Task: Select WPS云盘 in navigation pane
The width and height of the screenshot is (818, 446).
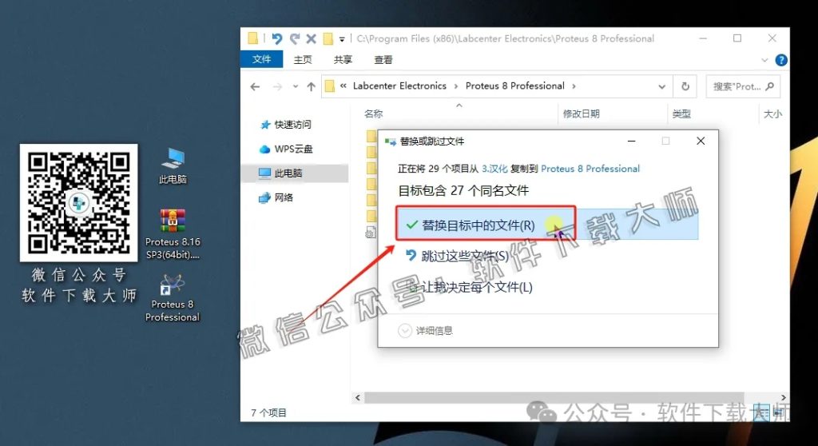Action: point(293,149)
